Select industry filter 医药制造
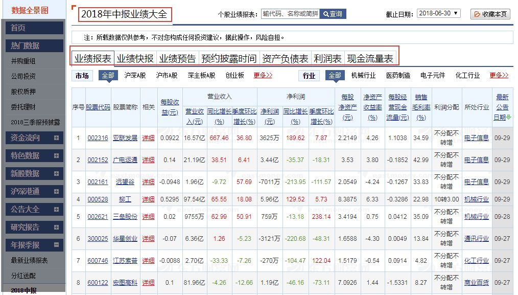This screenshot has height=295, width=518. point(398,75)
